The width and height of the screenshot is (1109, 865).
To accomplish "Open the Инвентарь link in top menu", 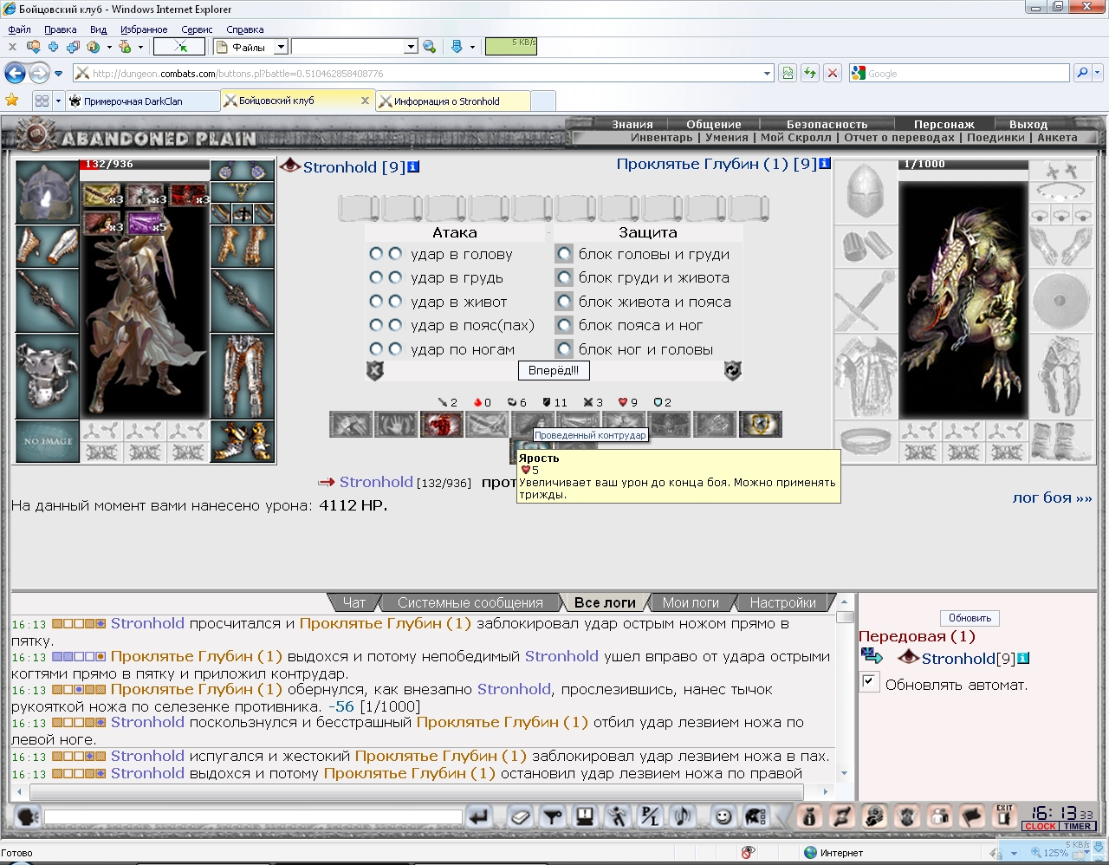I will click(x=662, y=137).
